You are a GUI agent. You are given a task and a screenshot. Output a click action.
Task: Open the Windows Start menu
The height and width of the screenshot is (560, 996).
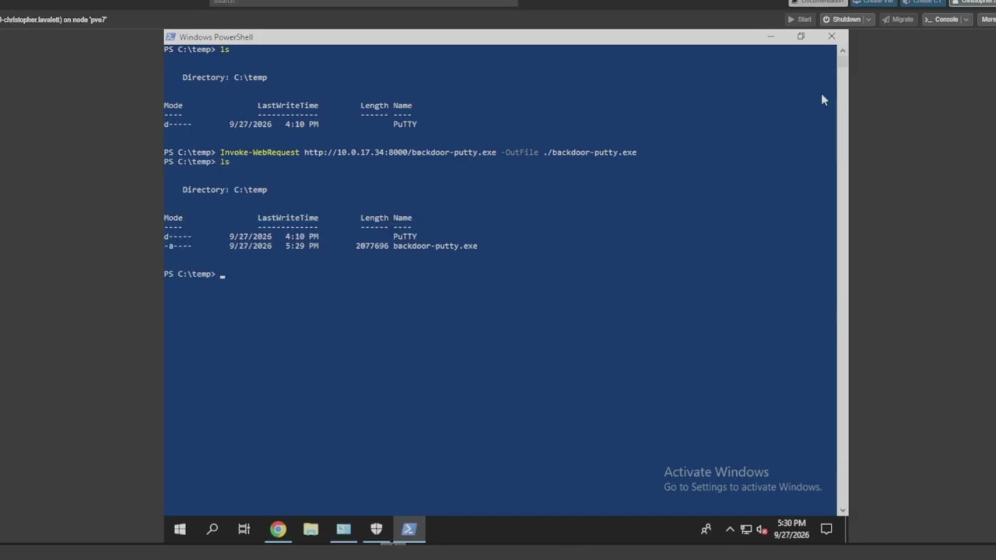pos(180,530)
